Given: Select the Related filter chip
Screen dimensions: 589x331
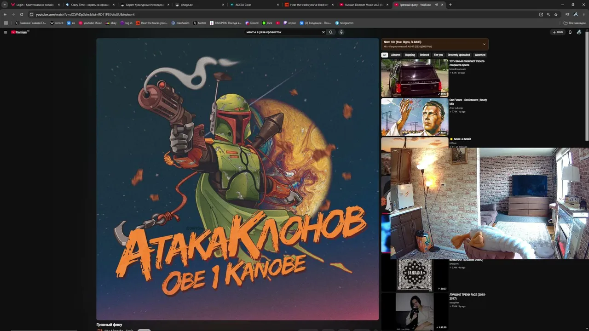Looking at the screenshot, I should tap(424, 55).
